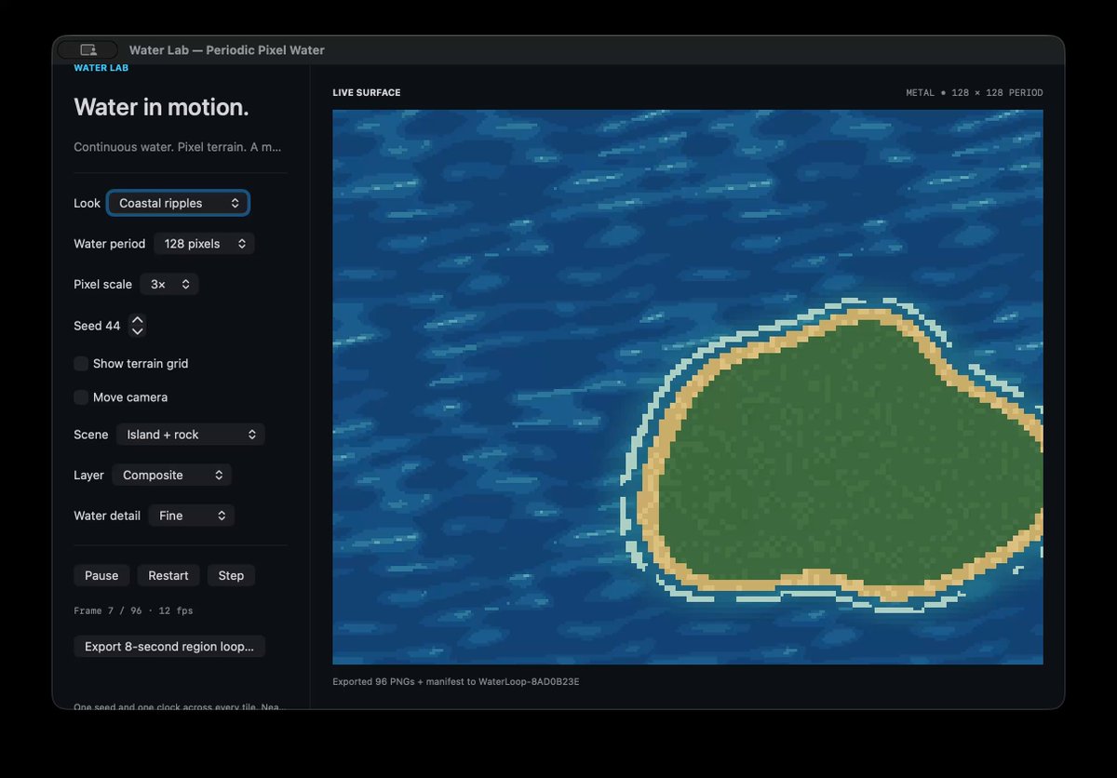Increment the Seed value with up arrow
Screen dimensions: 1117x778
(x=138, y=320)
